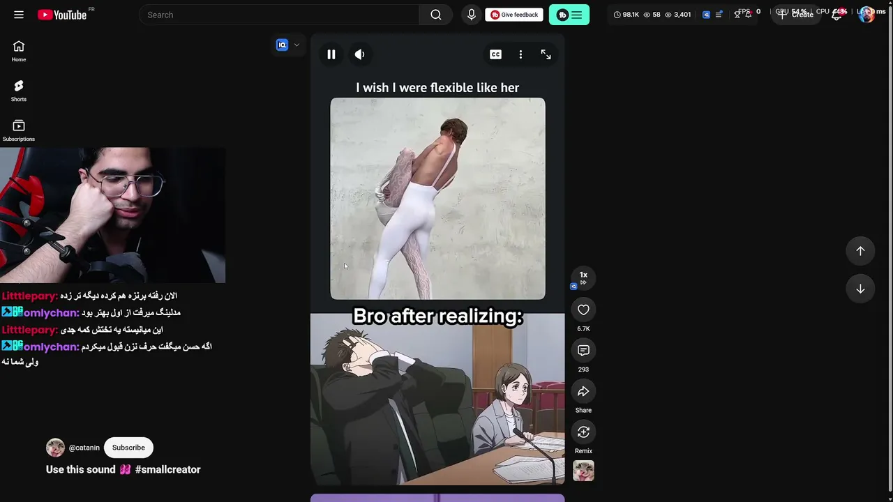893x502 pixels.
Task: Click the blue IQ icon in header stats bar
Action: (706, 15)
